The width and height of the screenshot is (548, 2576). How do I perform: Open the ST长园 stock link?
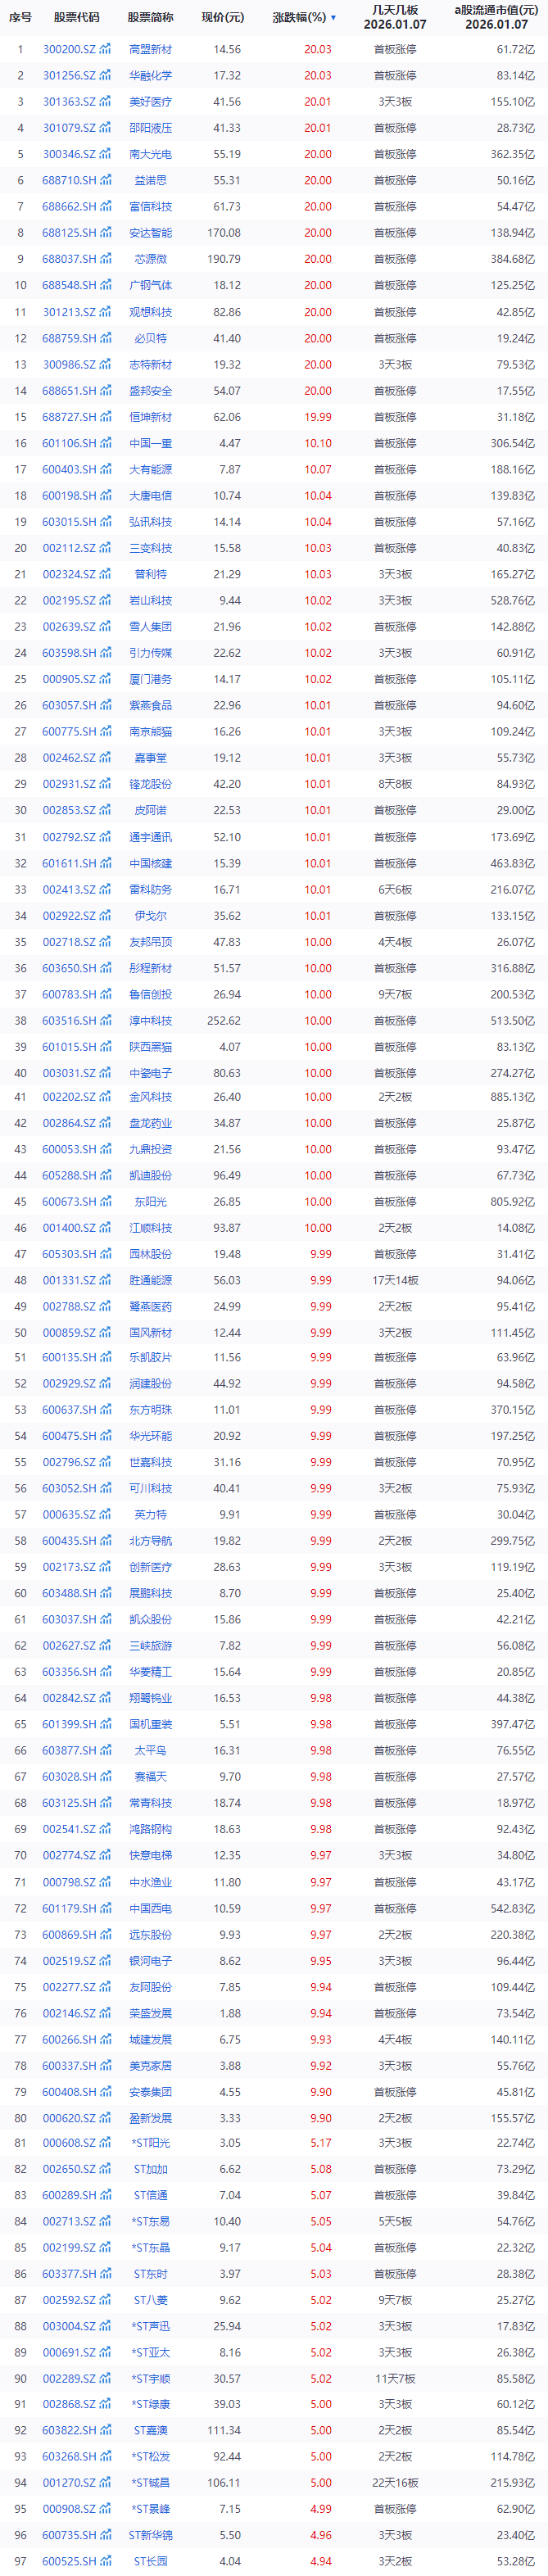point(150,2561)
